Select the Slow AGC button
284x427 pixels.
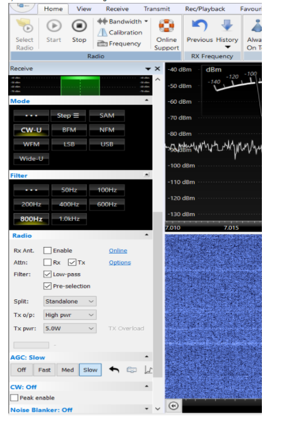coord(90,370)
